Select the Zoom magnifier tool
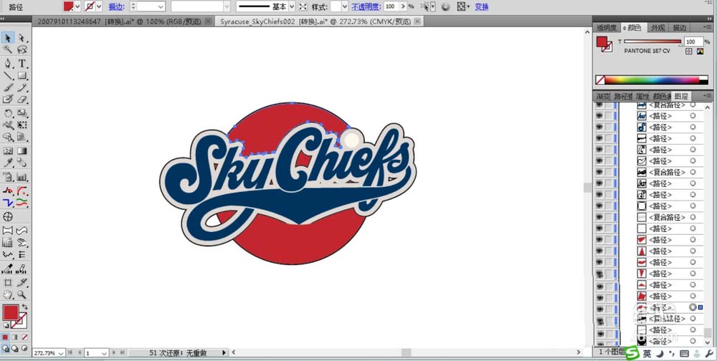 coord(22,294)
